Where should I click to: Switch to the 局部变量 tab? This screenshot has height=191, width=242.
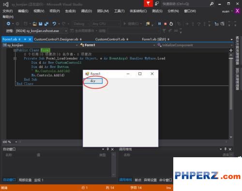(x=25, y=180)
